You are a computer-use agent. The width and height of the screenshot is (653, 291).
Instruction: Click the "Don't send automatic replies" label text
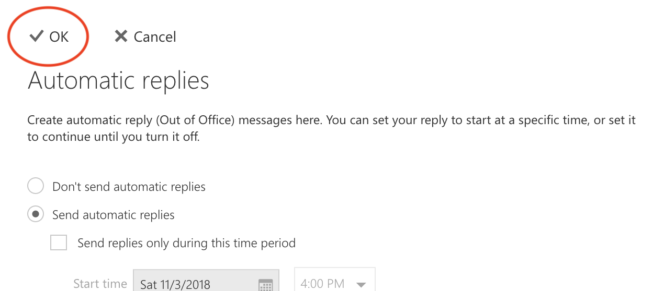tap(129, 187)
